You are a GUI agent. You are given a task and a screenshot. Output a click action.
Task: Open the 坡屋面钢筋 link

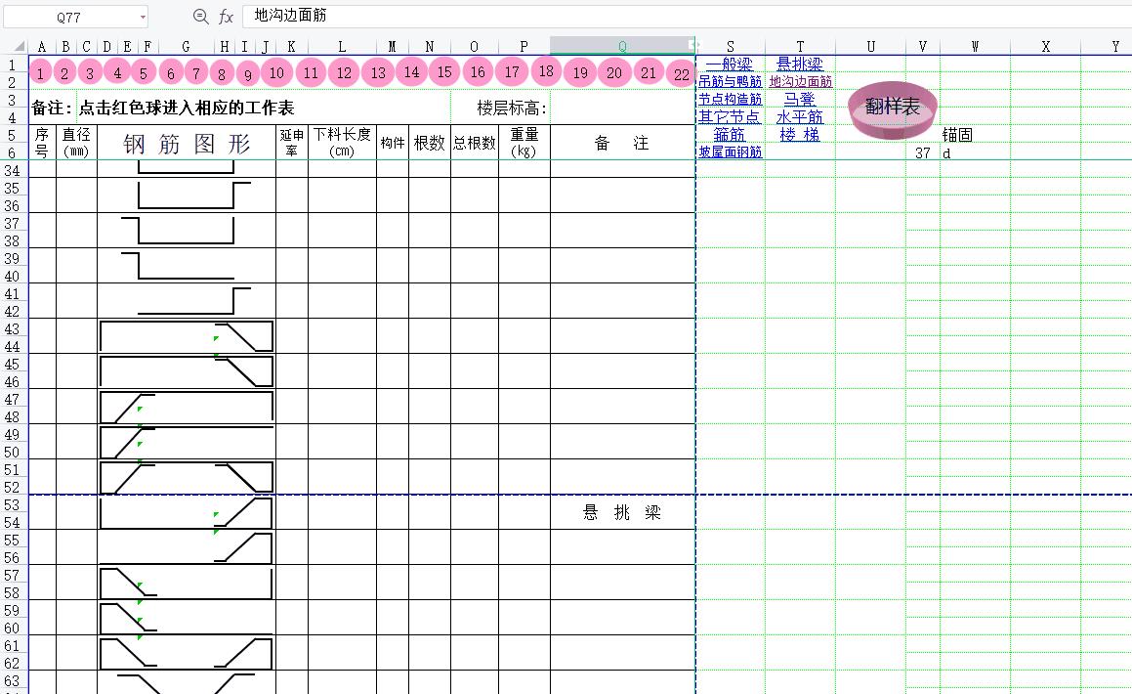(x=730, y=152)
